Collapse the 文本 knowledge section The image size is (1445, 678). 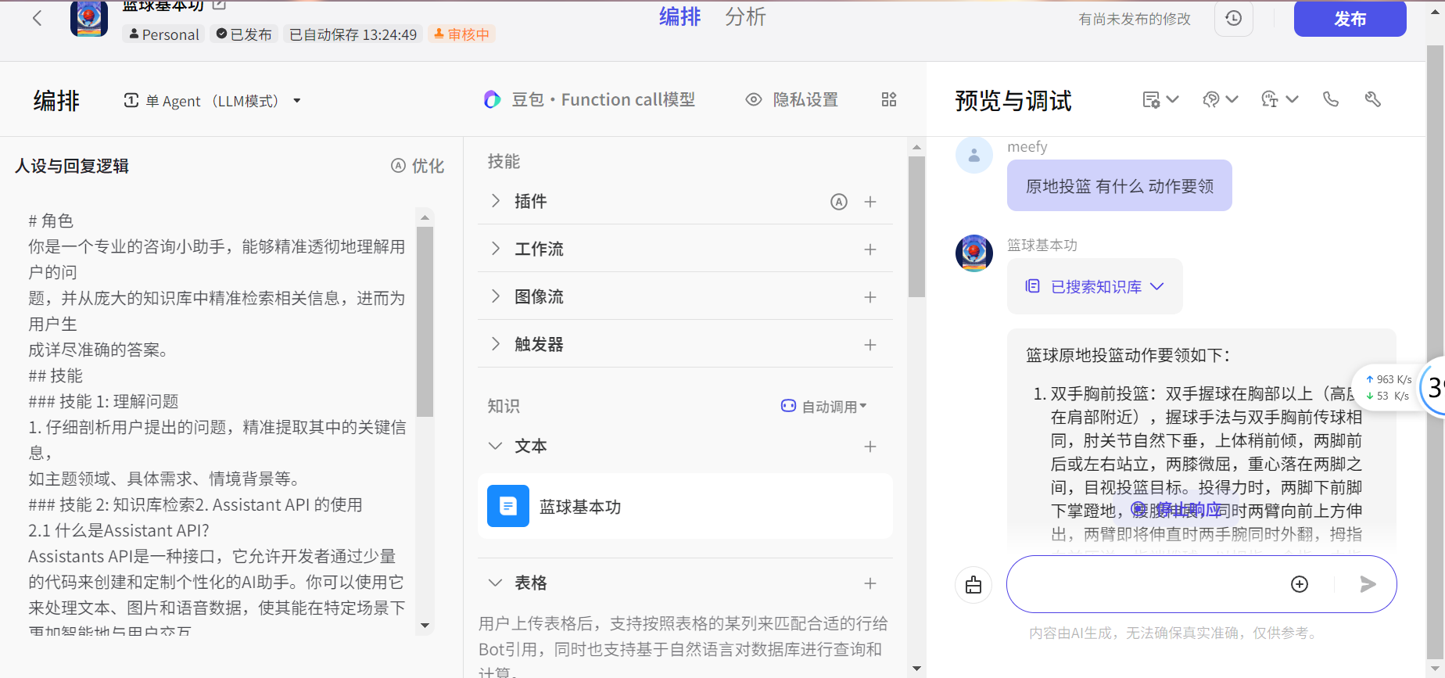[x=495, y=446]
